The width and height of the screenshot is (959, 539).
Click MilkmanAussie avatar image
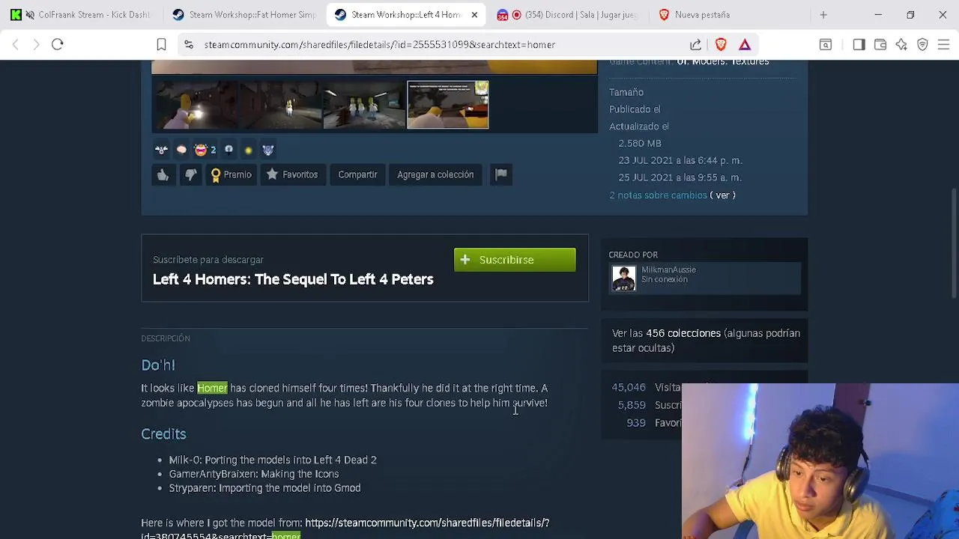tap(623, 278)
